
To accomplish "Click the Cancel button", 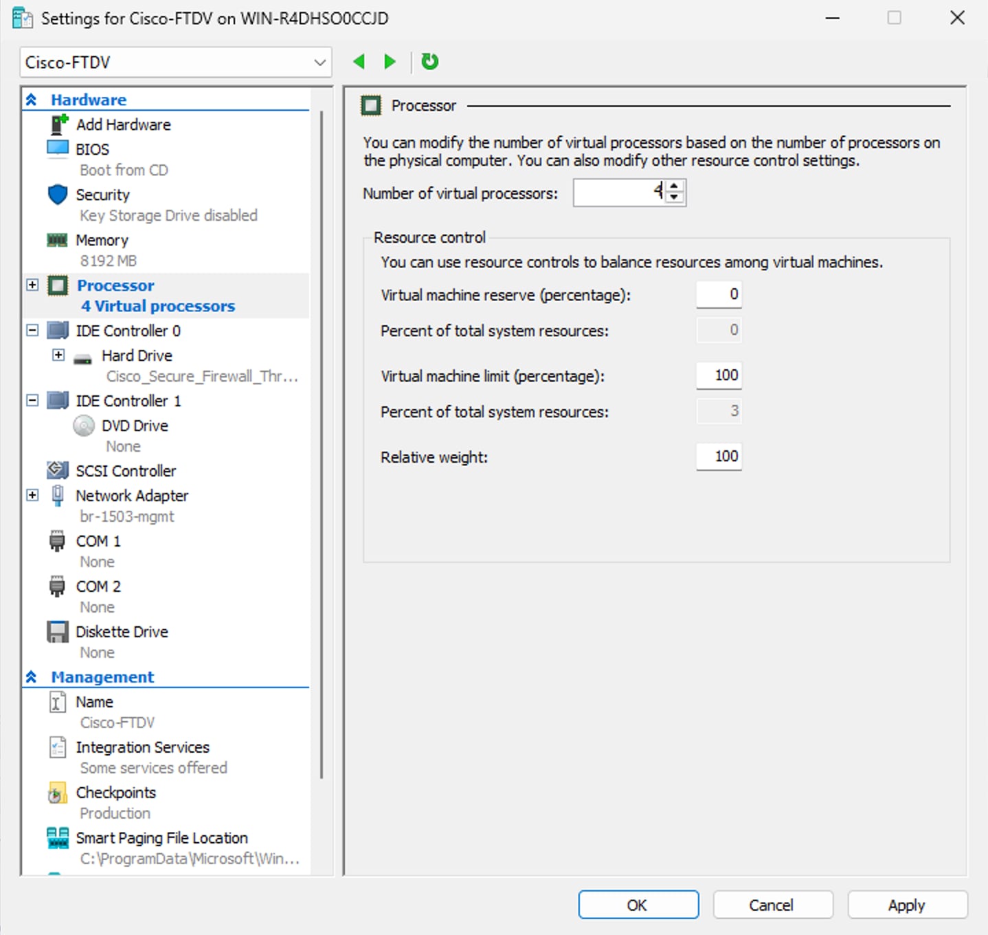I will pos(773,905).
